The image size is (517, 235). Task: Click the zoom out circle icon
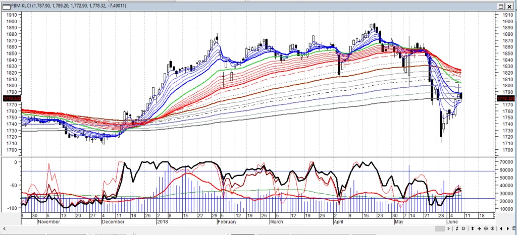tap(486, 228)
